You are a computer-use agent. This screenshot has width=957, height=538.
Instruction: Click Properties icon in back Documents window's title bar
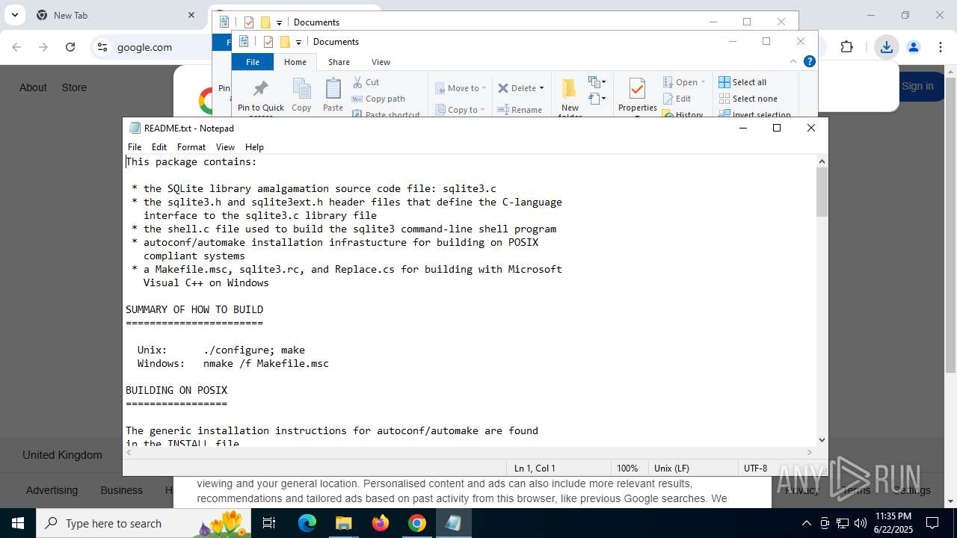coord(249,22)
